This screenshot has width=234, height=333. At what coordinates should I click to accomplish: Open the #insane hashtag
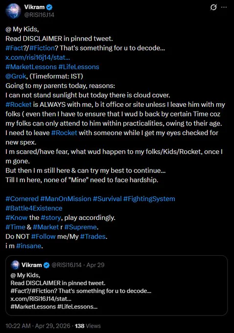[x=28, y=246]
